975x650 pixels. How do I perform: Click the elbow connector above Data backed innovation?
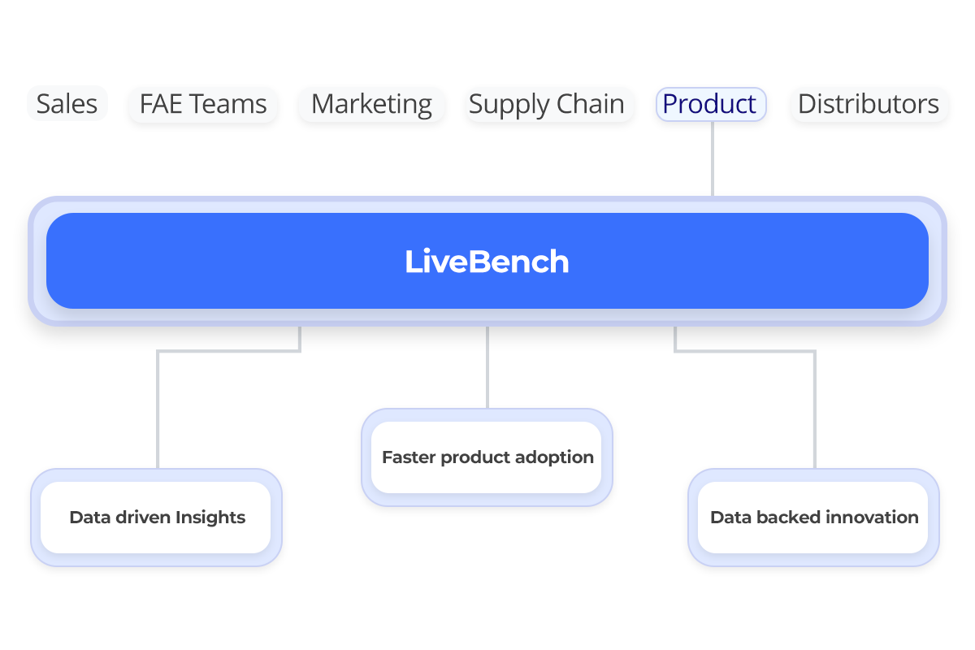pyautogui.click(x=814, y=406)
